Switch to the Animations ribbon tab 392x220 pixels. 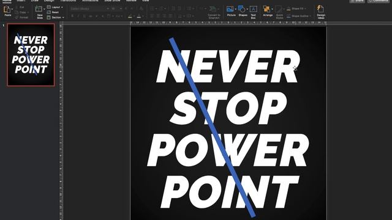90,1
